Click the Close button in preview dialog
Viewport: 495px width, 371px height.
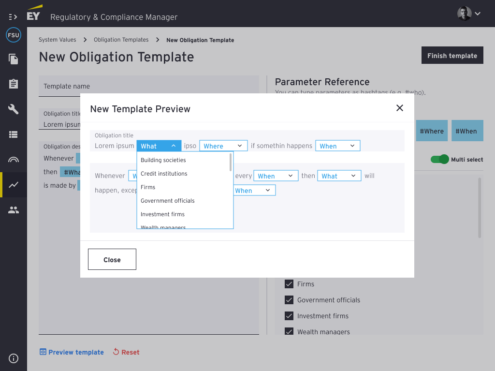coord(112,260)
